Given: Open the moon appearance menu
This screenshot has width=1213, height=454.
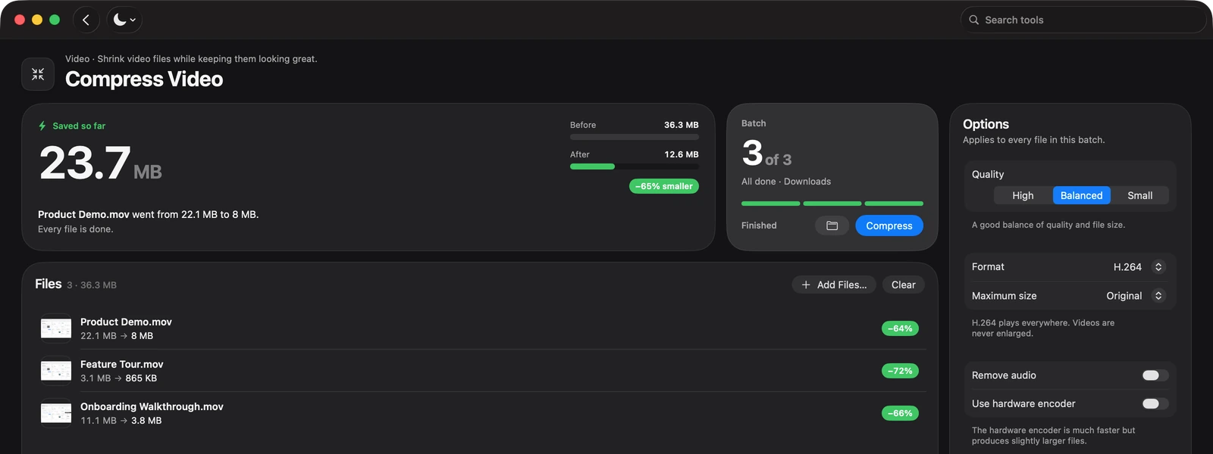Looking at the screenshot, I should [124, 20].
